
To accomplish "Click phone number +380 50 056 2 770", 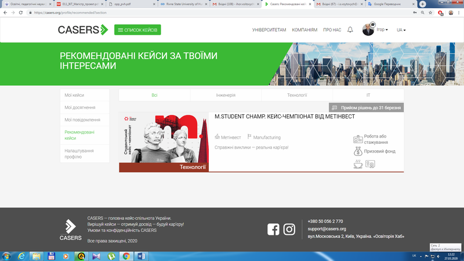I will tap(325, 222).
